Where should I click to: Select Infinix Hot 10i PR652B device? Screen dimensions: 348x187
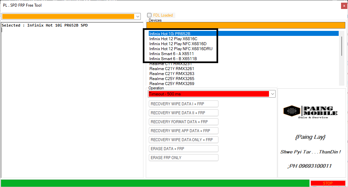[170, 34]
